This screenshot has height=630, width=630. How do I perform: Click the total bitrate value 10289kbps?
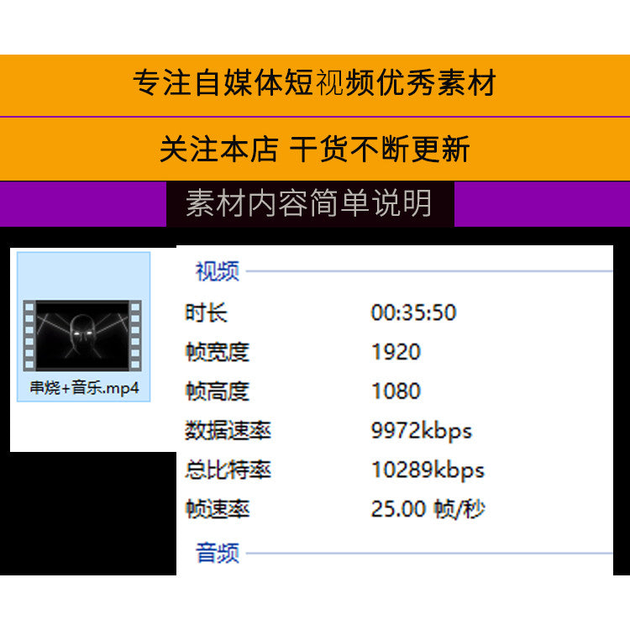[x=428, y=470]
